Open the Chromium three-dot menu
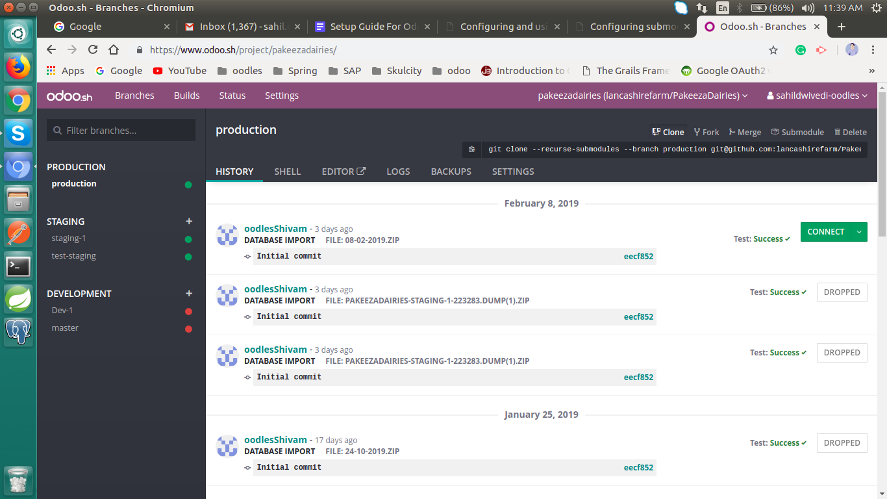The width and height of the screenshot is (887, 499). click(x=872, y=50)
